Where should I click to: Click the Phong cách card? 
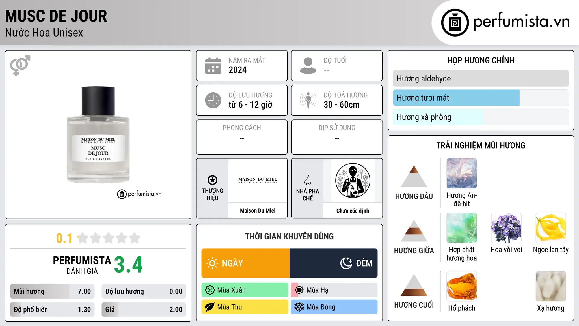coord(242,137)
